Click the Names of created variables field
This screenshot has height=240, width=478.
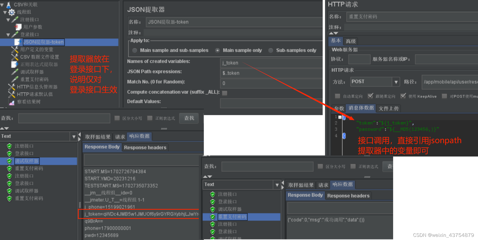pyautogui.click(x=271, y=63)
